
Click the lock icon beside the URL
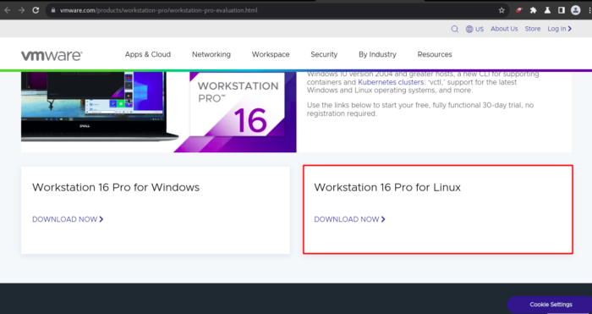tap(53, 10)
